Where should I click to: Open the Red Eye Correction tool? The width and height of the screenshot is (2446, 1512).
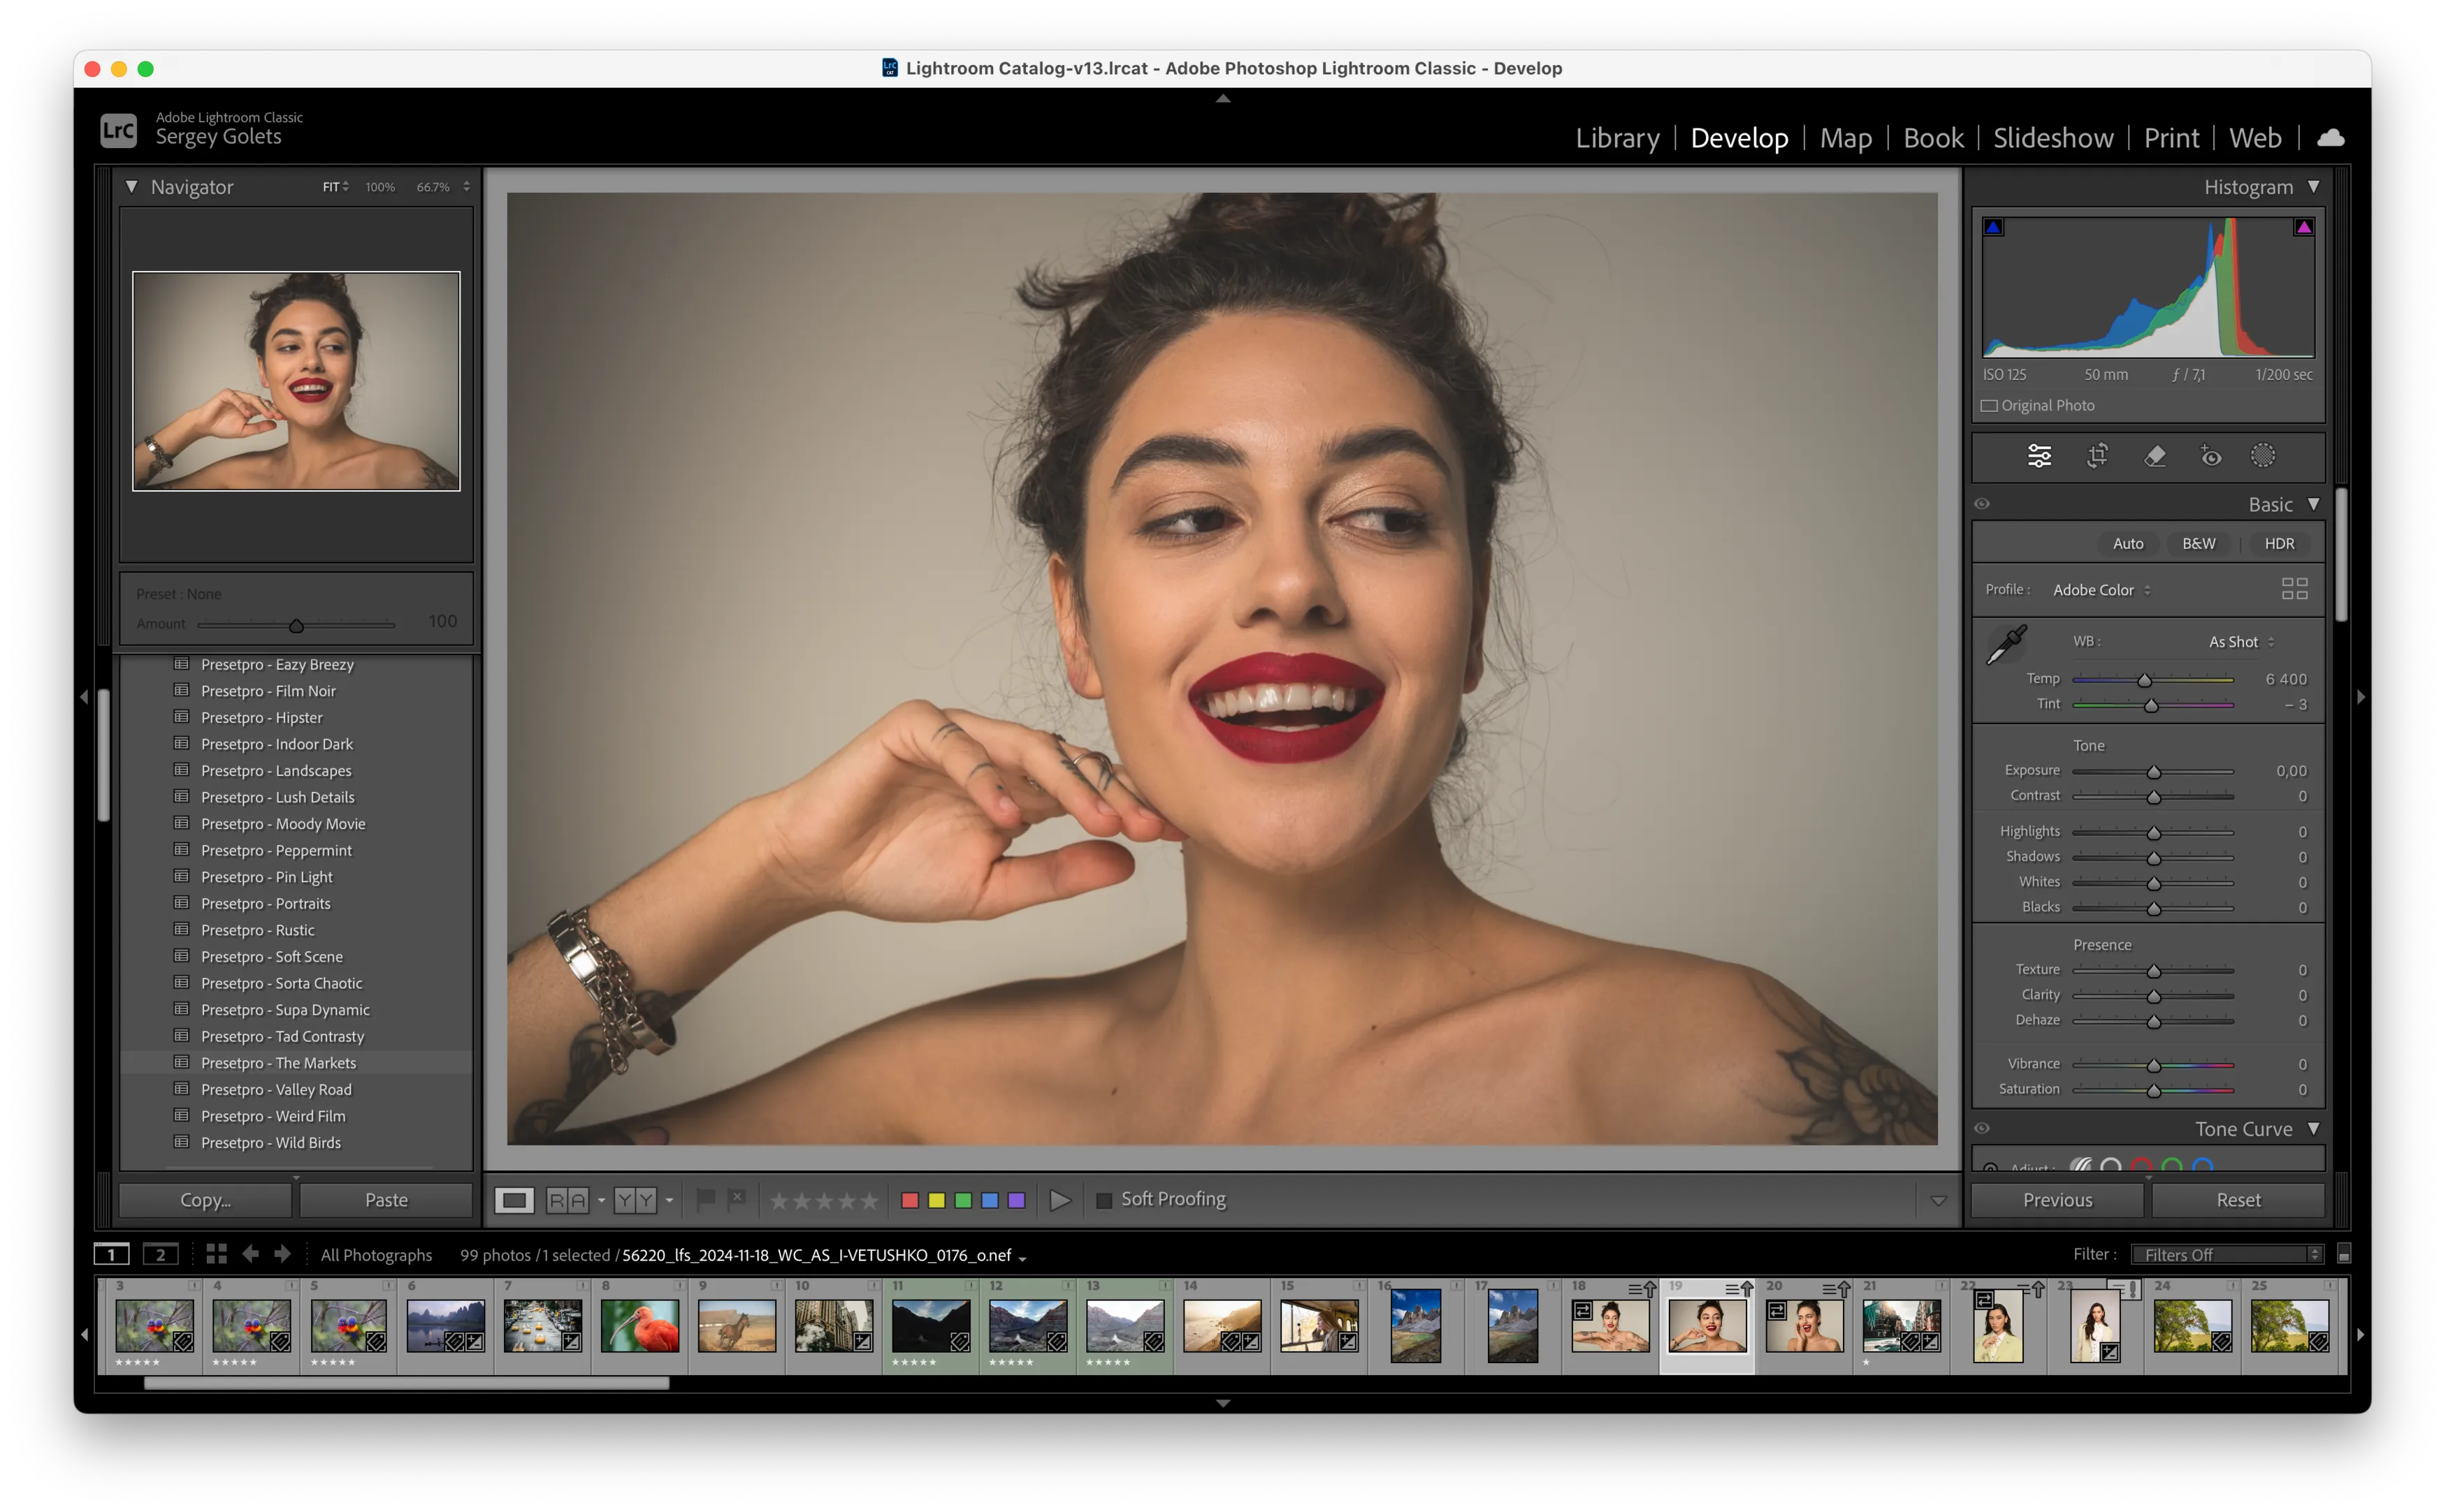coord(2211,456)
